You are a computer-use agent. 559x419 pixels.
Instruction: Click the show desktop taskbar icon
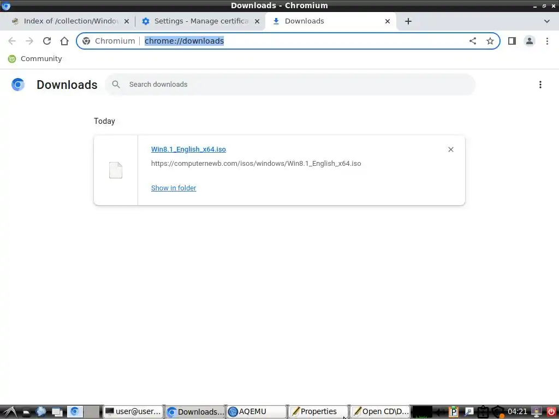[x=57, y=412]
